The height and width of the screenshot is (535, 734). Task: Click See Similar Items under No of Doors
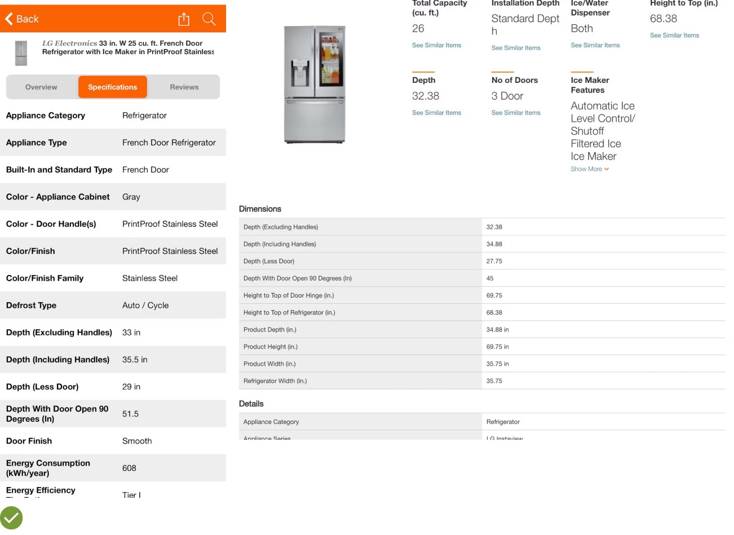(516, 113)
